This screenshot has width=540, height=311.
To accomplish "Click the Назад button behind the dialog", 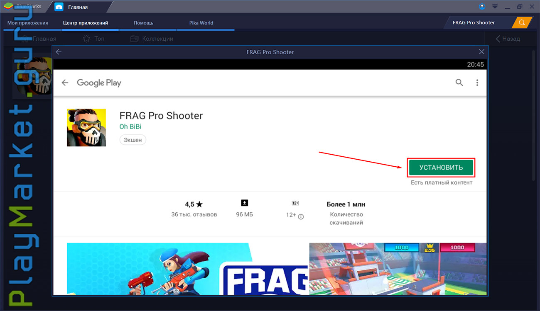I will coord(508,39).
